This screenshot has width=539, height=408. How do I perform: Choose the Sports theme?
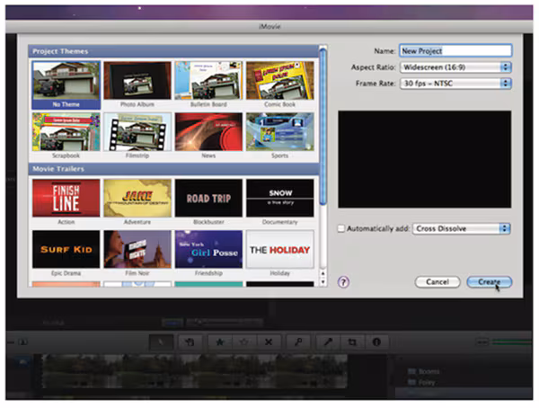coord(279,136)
